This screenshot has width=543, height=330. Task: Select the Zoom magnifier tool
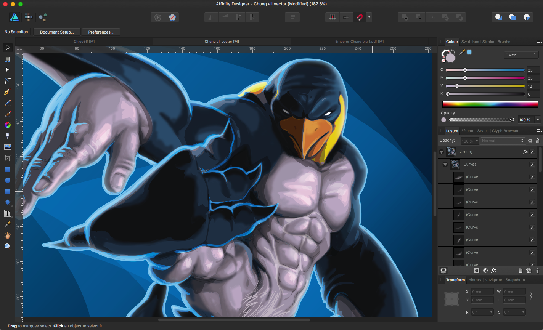pyautogui.click(x=7, y=247)
